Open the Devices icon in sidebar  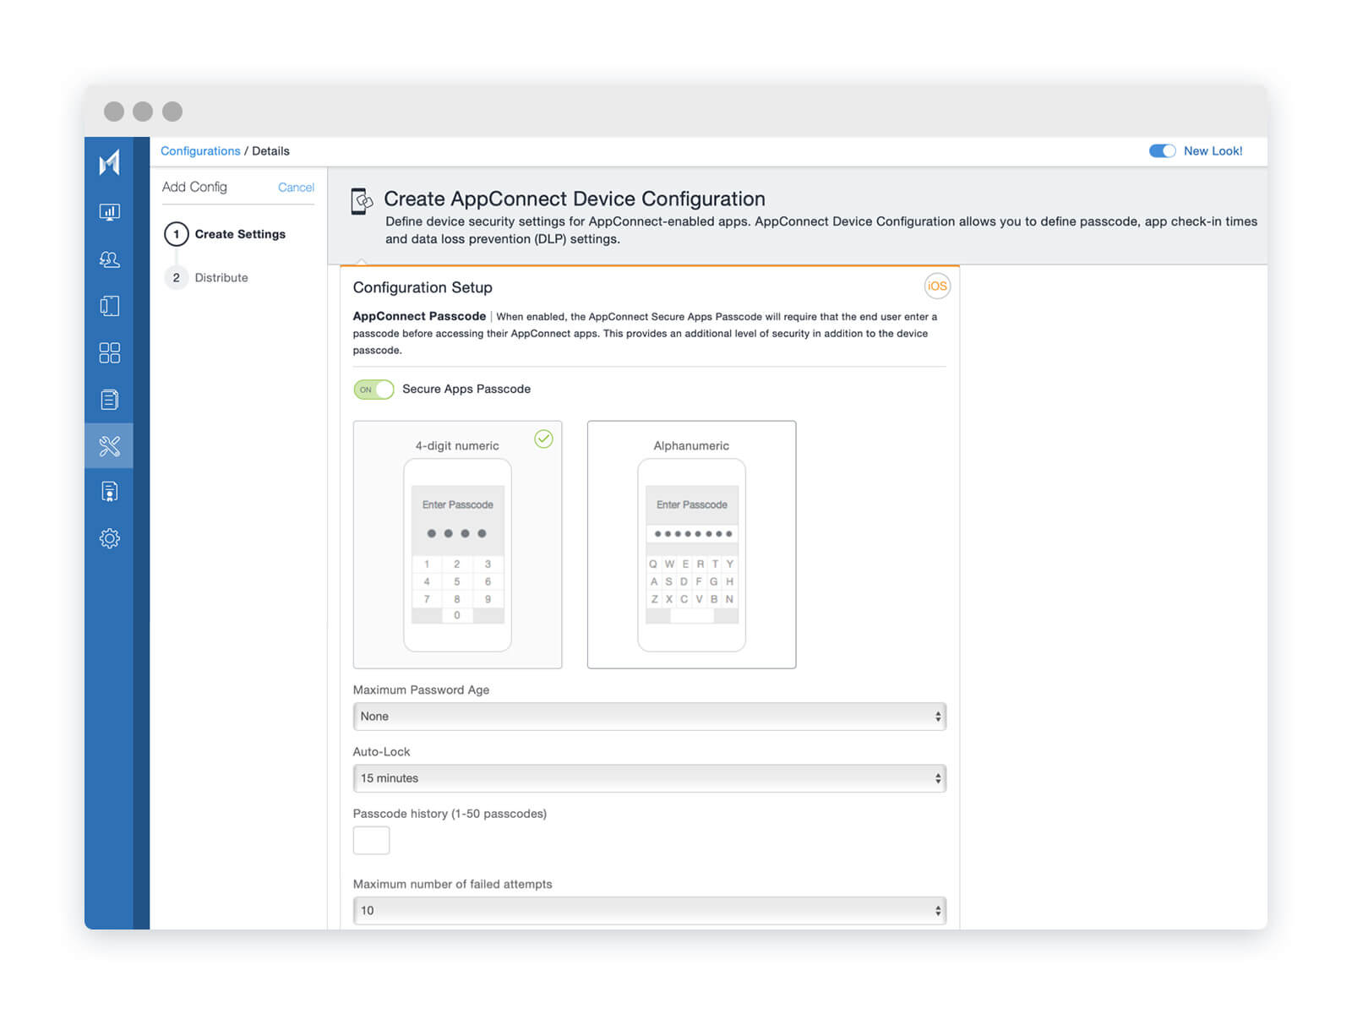point(109,306)
